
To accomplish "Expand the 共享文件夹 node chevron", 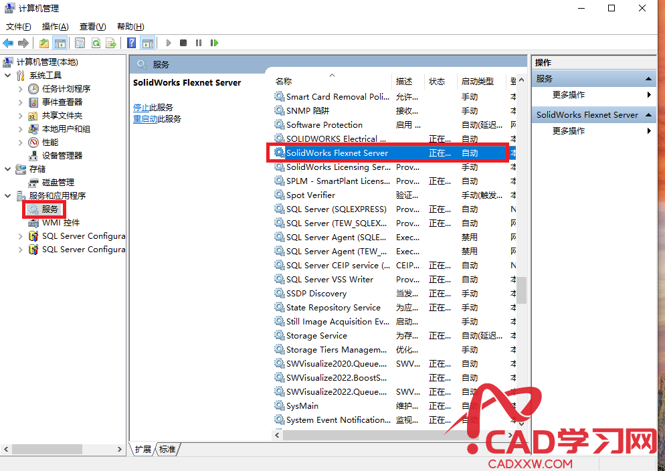I will (20, 116).
